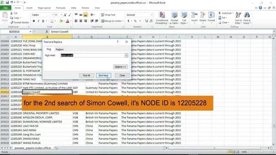This screenshot has width=276, height=155.
Task: Select Bottom Align in Alignment group
Action: (x=85, y=15)
